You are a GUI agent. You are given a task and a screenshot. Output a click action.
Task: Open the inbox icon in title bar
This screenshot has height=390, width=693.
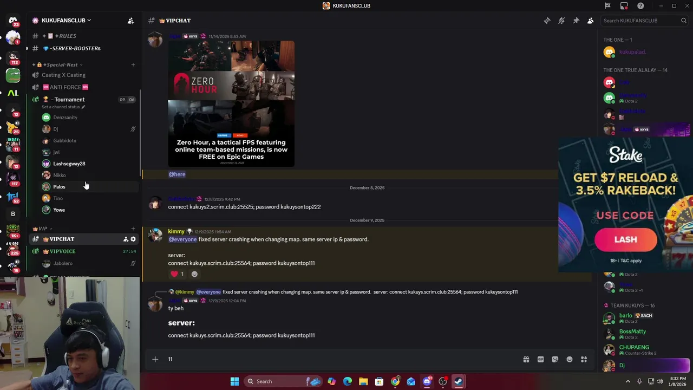[x=624, y=5]
